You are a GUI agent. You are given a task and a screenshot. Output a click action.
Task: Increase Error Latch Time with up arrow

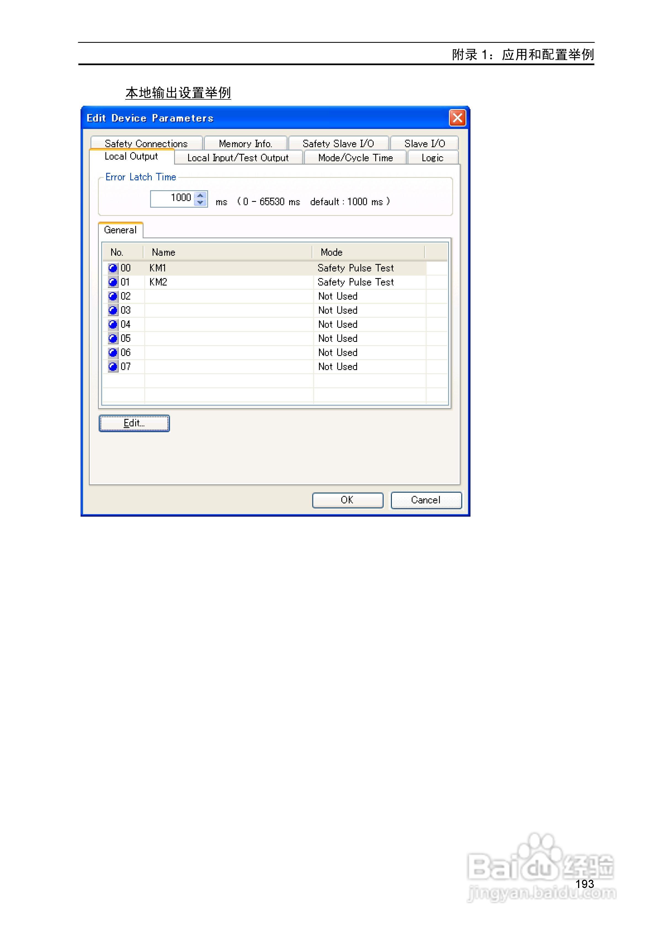[200, 195]
